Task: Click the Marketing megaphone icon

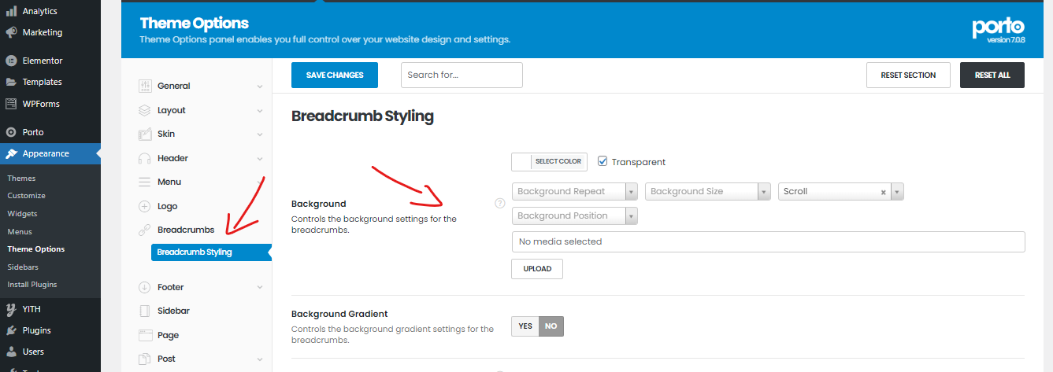Action: tap(11, 32)
